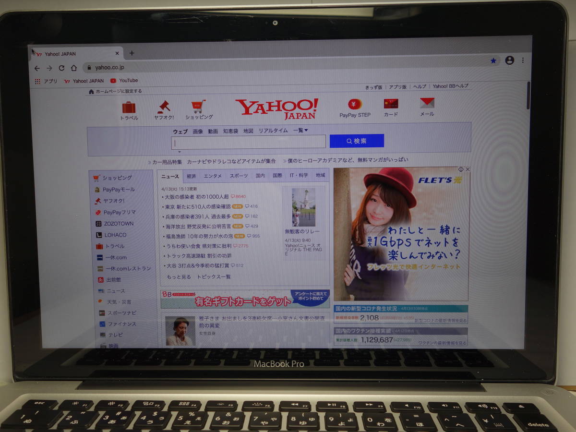Bookmark star in the address bar
This screenshot has width=576, height=432.
(x=493, y=60)
